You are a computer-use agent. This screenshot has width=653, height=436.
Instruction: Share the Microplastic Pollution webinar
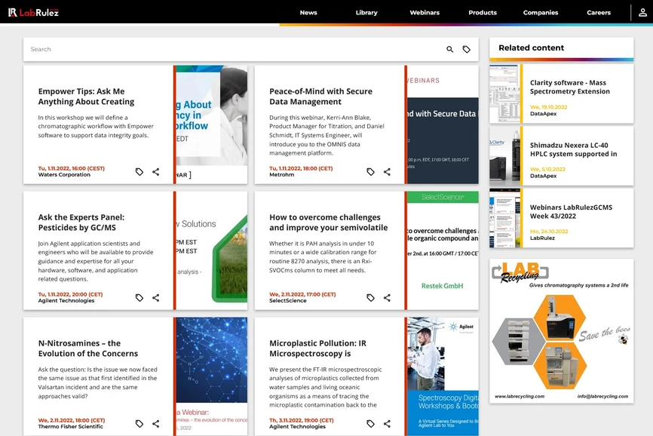(x=387, y=423)
